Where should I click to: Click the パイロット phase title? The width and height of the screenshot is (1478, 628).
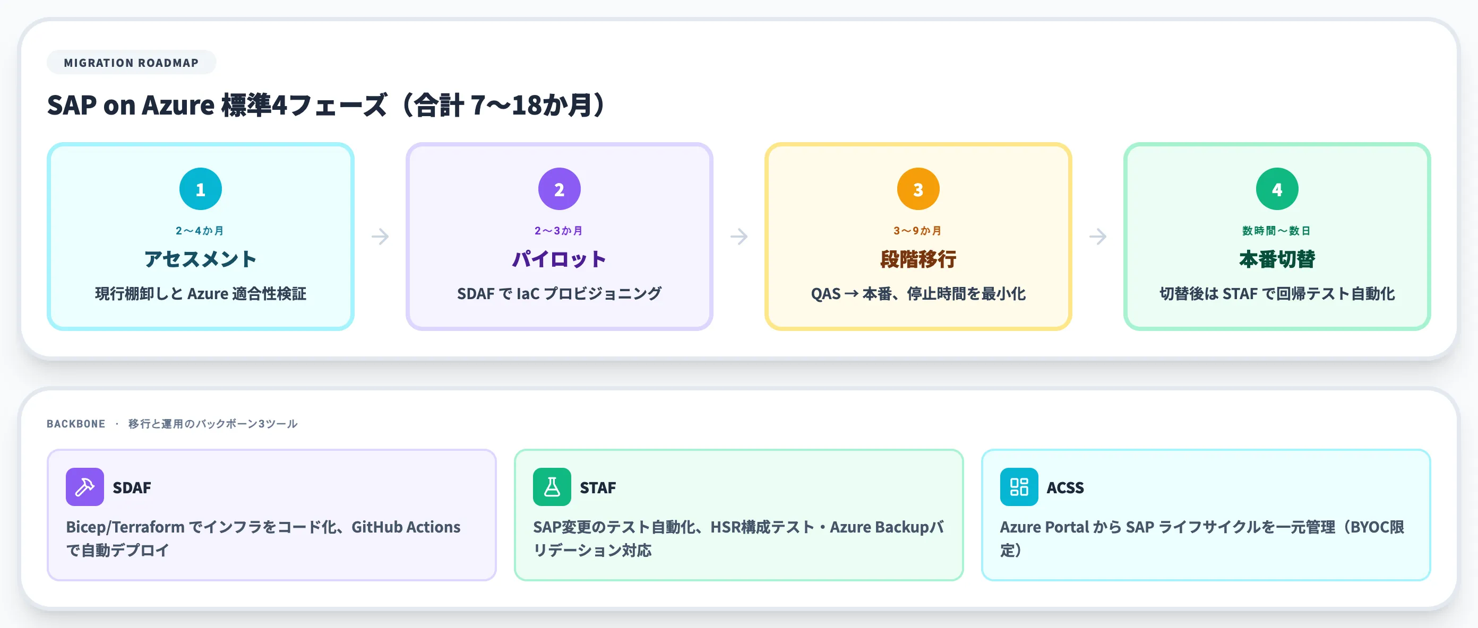559,259
